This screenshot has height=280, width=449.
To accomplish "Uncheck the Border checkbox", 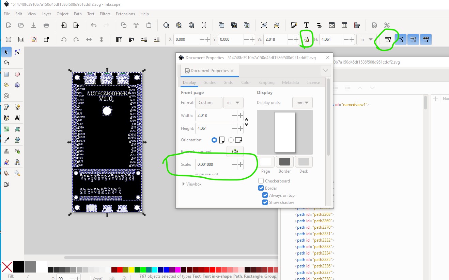I will pos(261,188).
